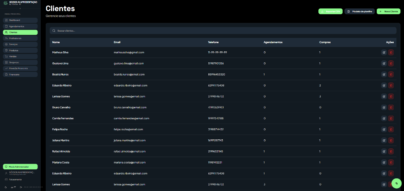Select Clientes in sidebar menu

[20, 32]
